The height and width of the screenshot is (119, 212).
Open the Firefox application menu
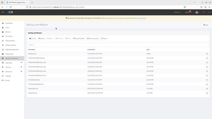click(x=209, y=7)
